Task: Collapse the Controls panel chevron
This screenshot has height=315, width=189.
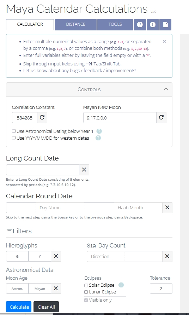Action: tap(166, 89)
